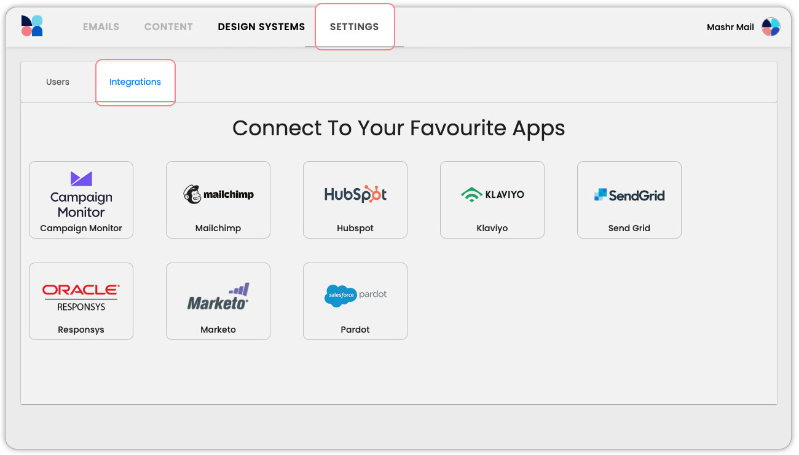Click the Oracle Responsys logo

click(x=81, y=297)
